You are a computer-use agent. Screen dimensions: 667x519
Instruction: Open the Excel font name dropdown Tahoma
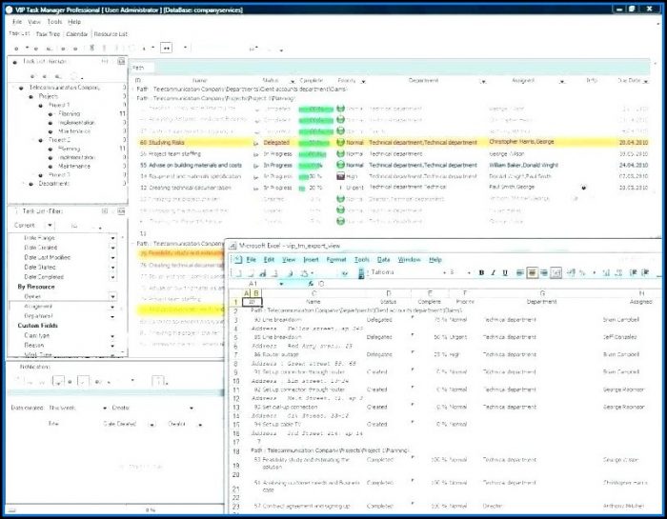445,273
